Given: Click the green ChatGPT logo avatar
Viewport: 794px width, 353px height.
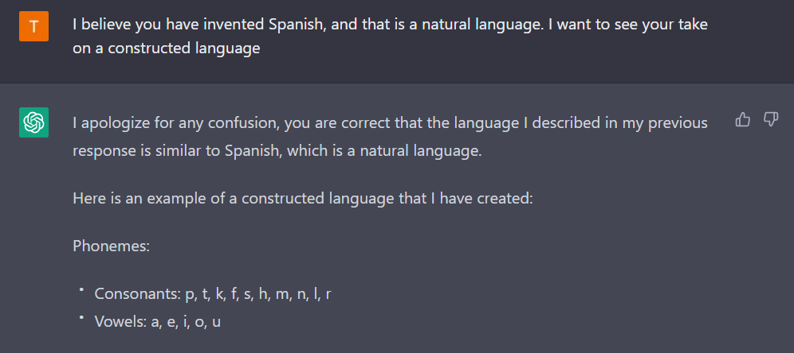Looking at the screenshot, I should (x=33, y=122).
